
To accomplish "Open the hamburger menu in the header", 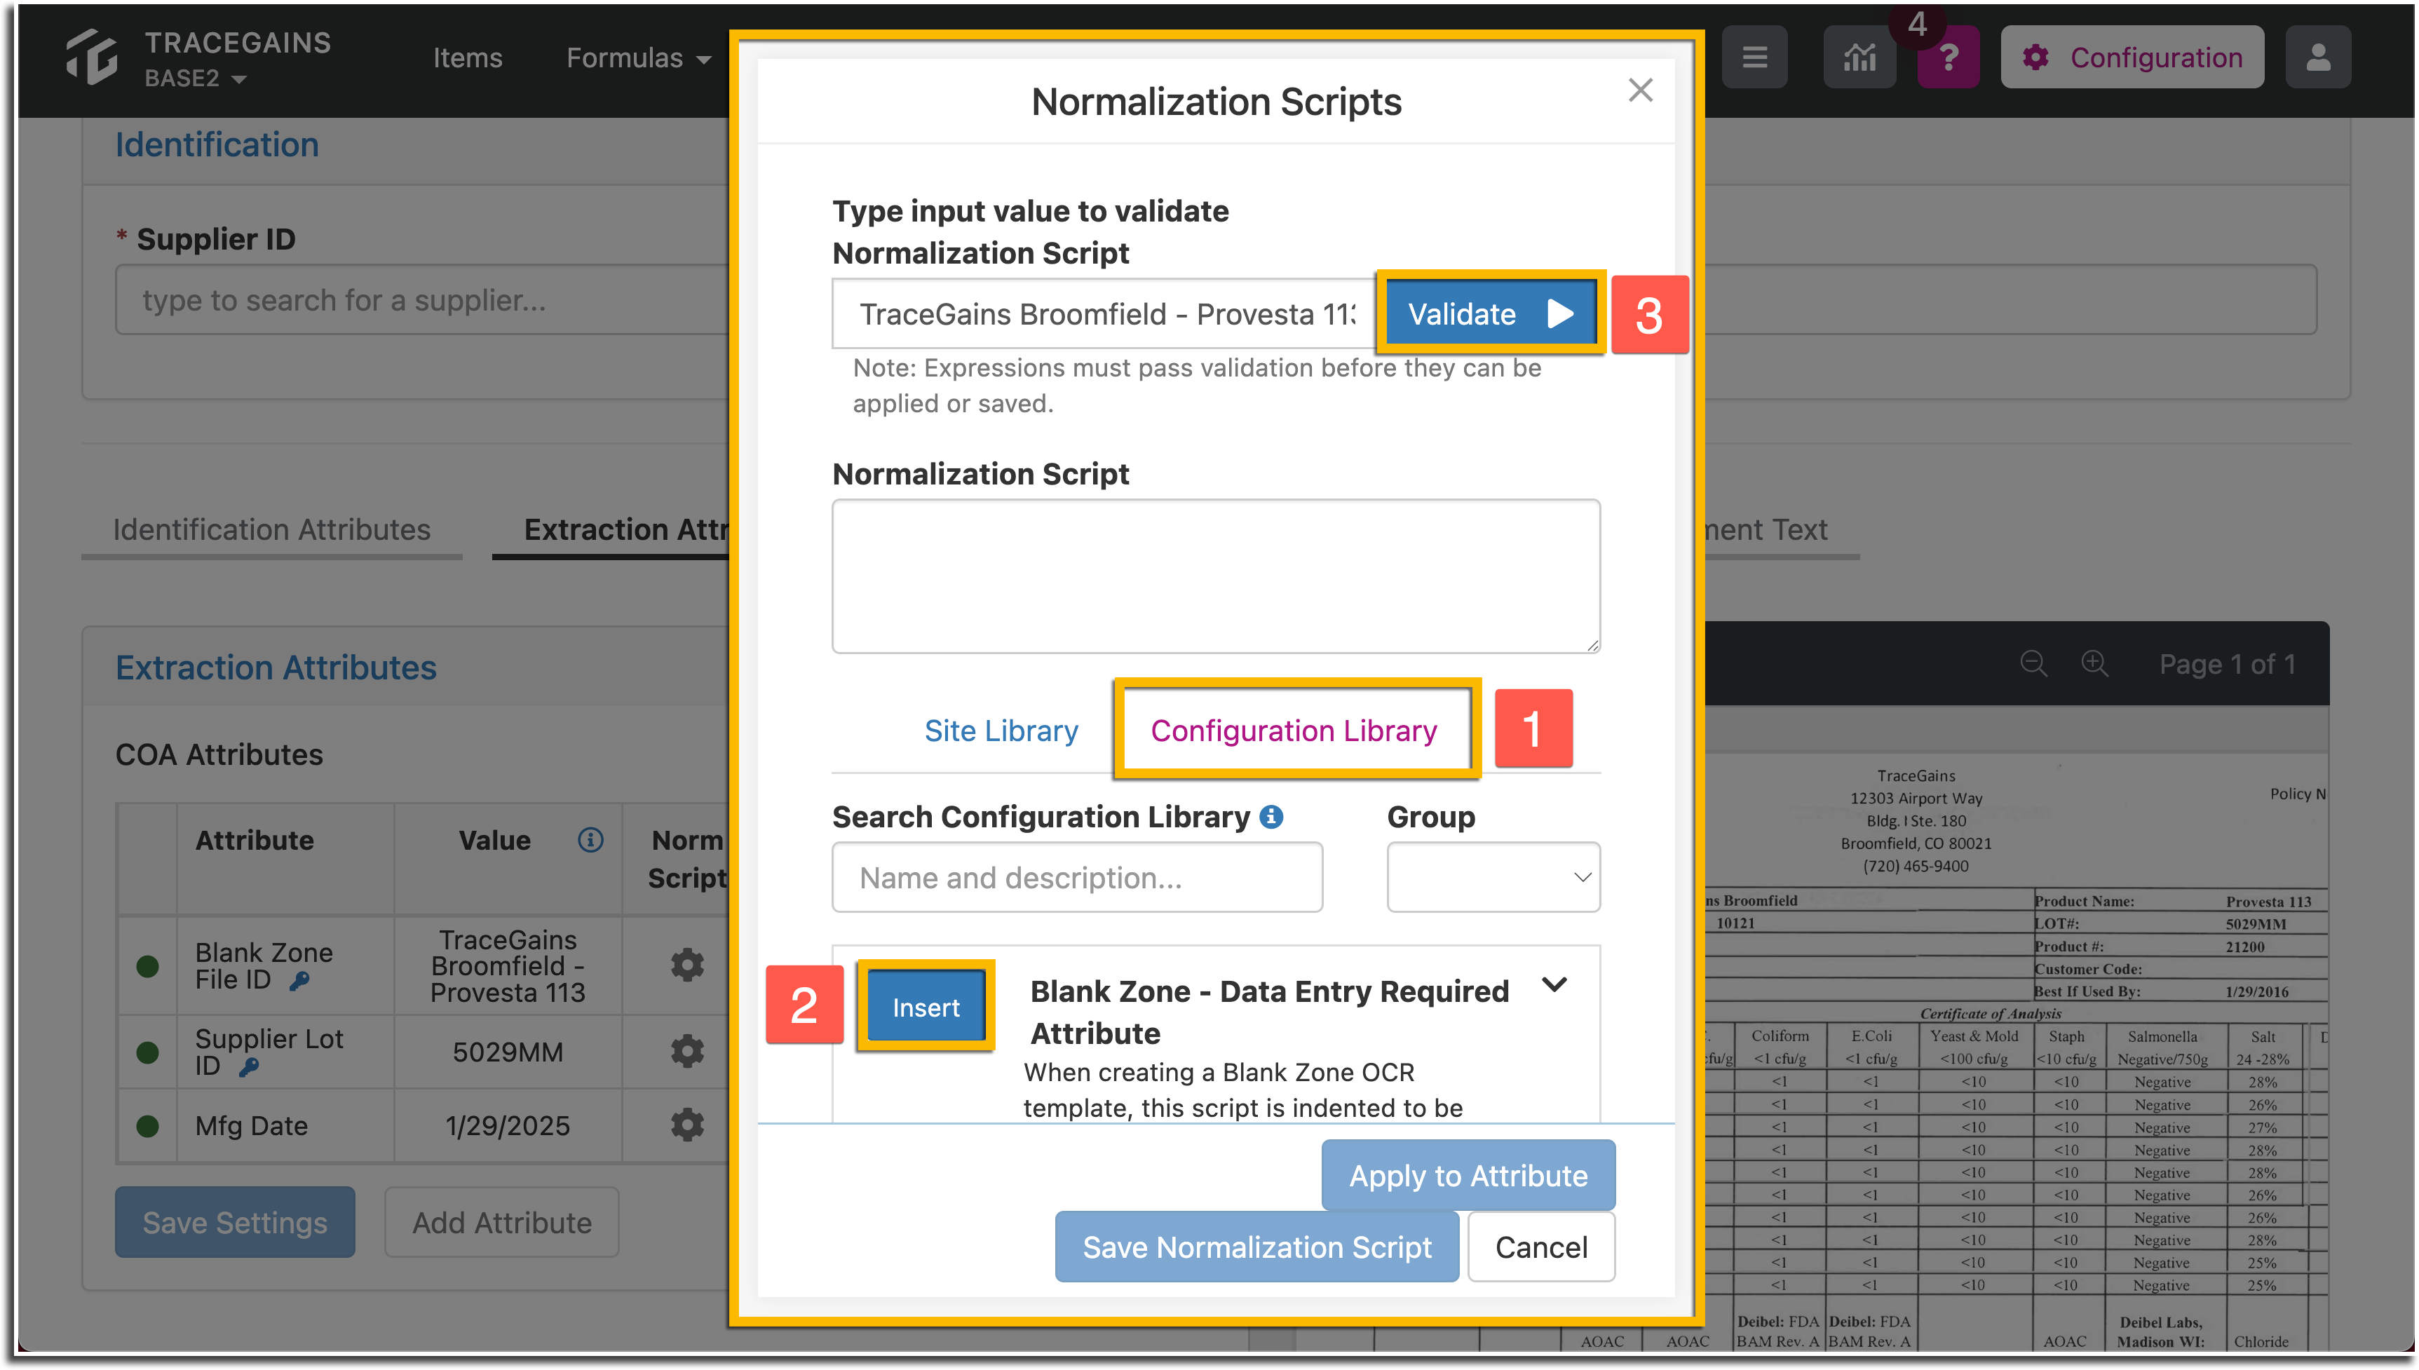I will coord(1755,57).
